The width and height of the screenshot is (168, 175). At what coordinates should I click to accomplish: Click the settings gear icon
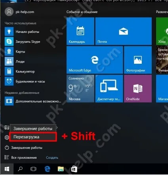[7, 137]
